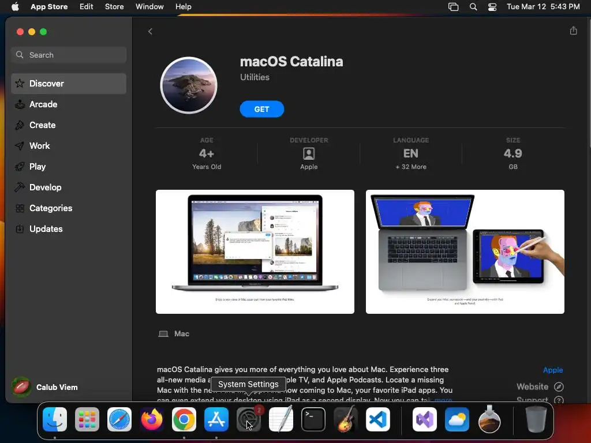
Task: Open the share button at top right
Action: (573, 31)
